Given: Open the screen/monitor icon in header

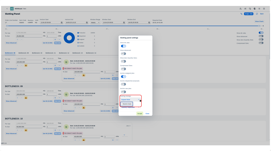Looking at the screenshot, I should [x=250, y=9].
